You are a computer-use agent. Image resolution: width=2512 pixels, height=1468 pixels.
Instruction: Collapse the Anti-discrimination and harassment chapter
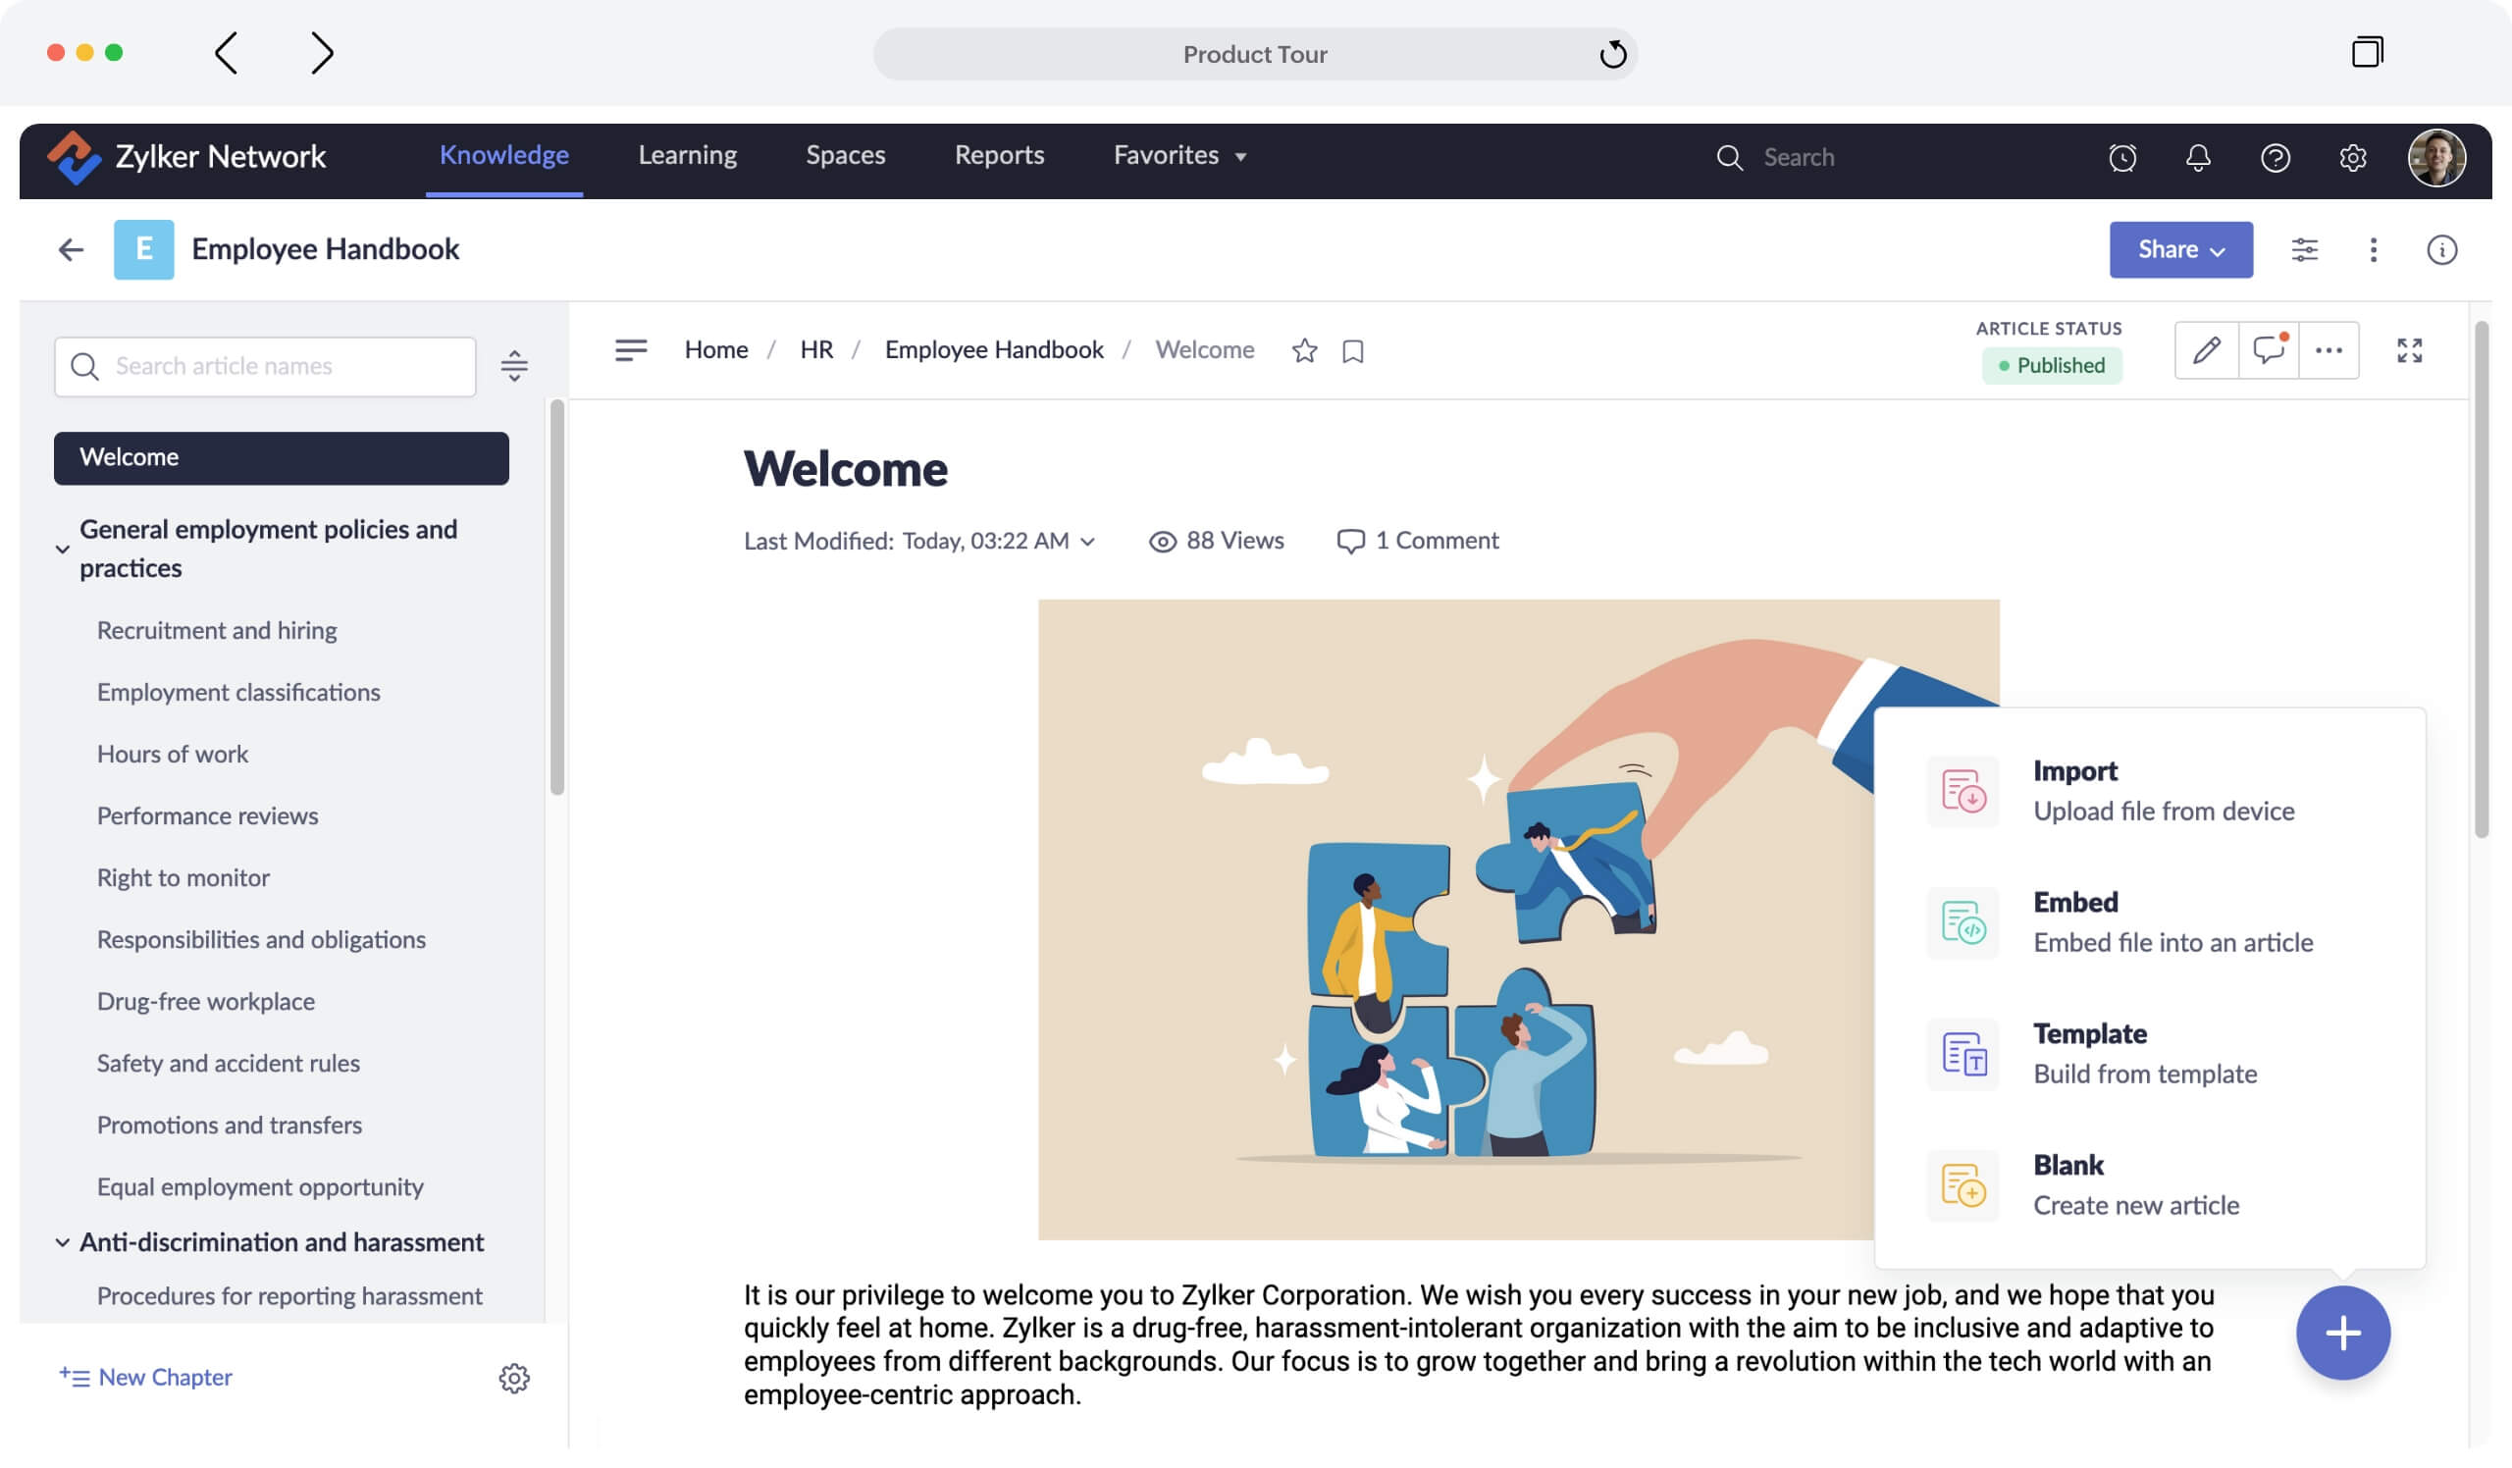coord(63,1241)
